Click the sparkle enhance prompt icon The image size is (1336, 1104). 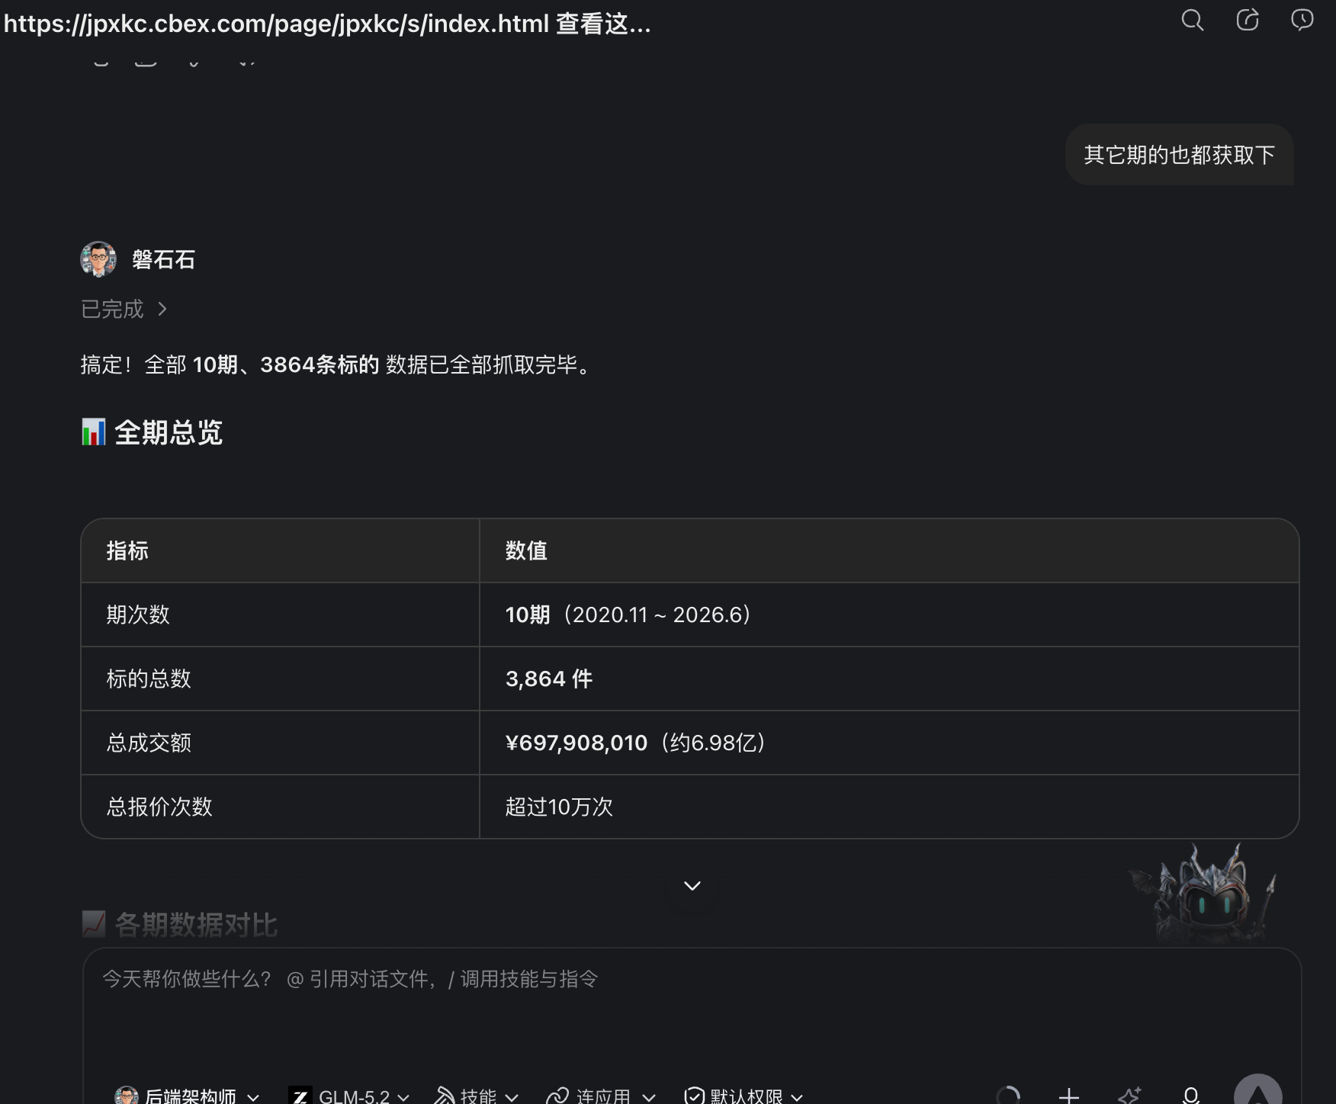click(x=1129, y=1096)
